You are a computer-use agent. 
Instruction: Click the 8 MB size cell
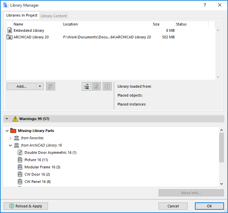pos(170,30)
